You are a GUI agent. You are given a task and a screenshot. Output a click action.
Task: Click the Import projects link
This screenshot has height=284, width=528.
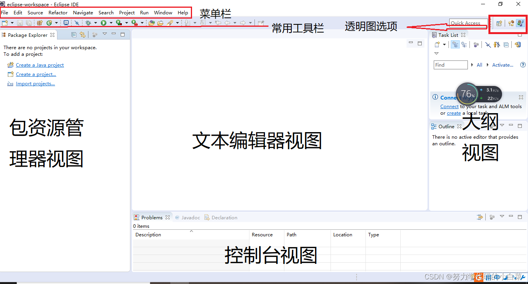pyautogui.click(x=35, y=83)
